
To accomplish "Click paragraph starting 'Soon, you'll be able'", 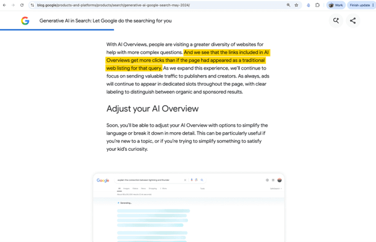I will coord(187,137).
